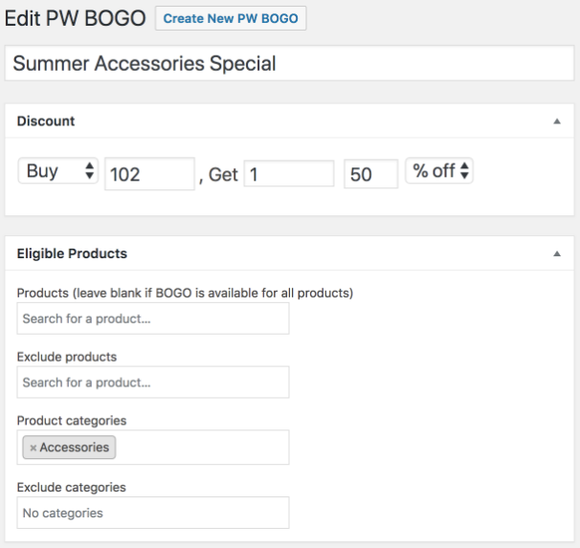Collapse the Eligible Products panel using its arrow
Screen dimensions: 580x548
557,253
